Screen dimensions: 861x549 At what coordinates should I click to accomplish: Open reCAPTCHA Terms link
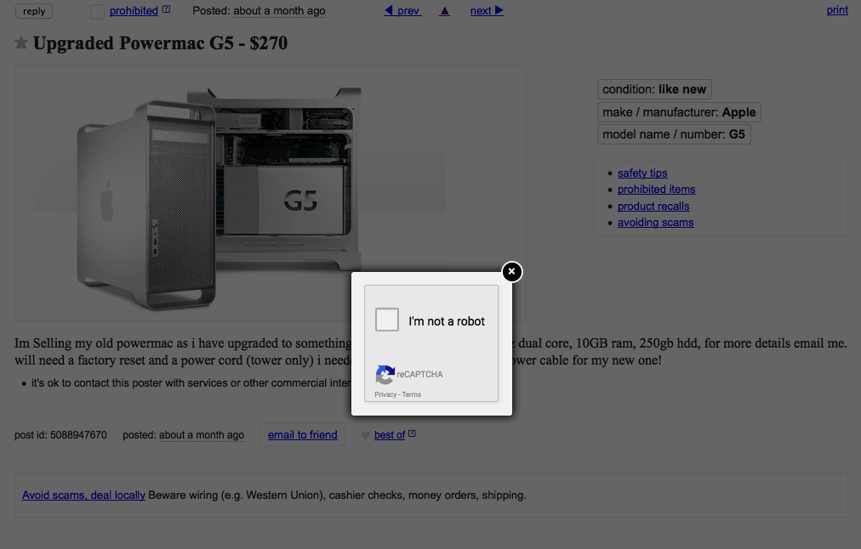coord(411,394)
